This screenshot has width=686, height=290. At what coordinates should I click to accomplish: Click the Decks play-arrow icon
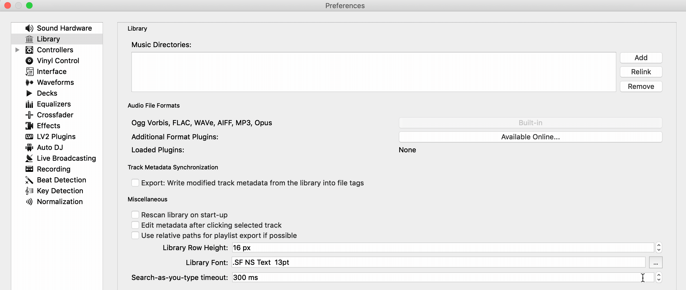pyautogui.click(x=29, y=93)
